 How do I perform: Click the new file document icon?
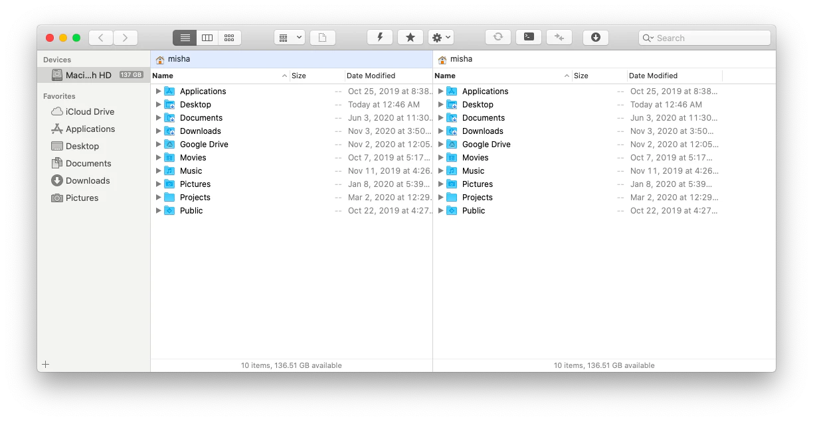point(322,38)
